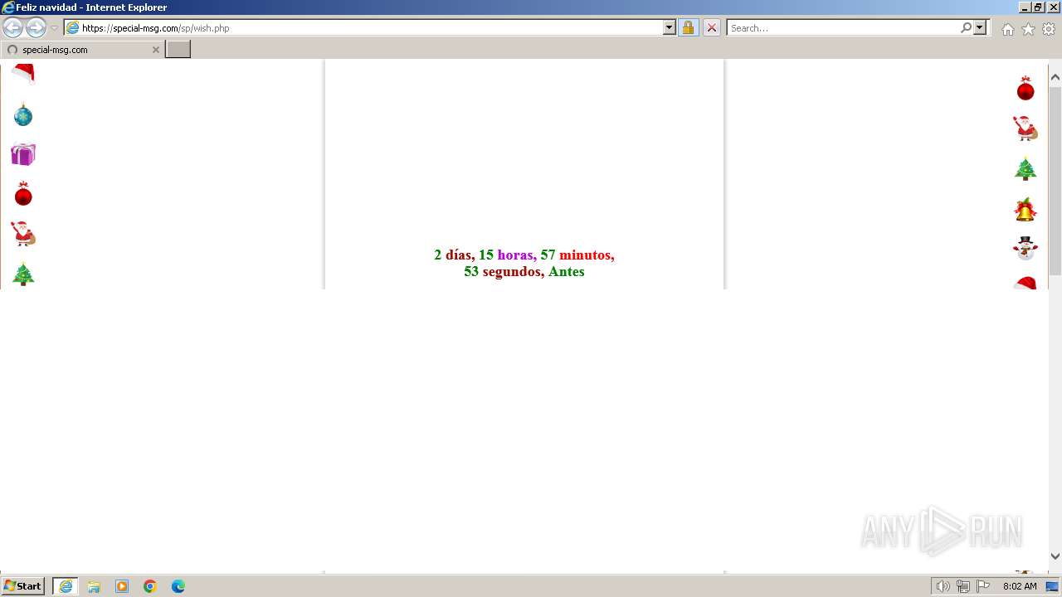Go to the Home page icon
The height and width of the screenshot is (597, 1062).
coord(1007,29)
